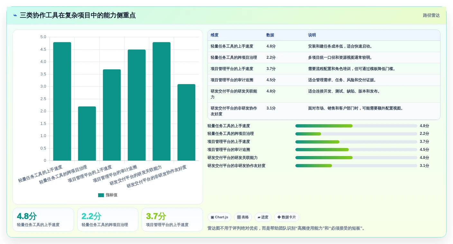Click the footer note about 雷达图
The width and height of the screenshot is (453, 244).
coord(287,228)
